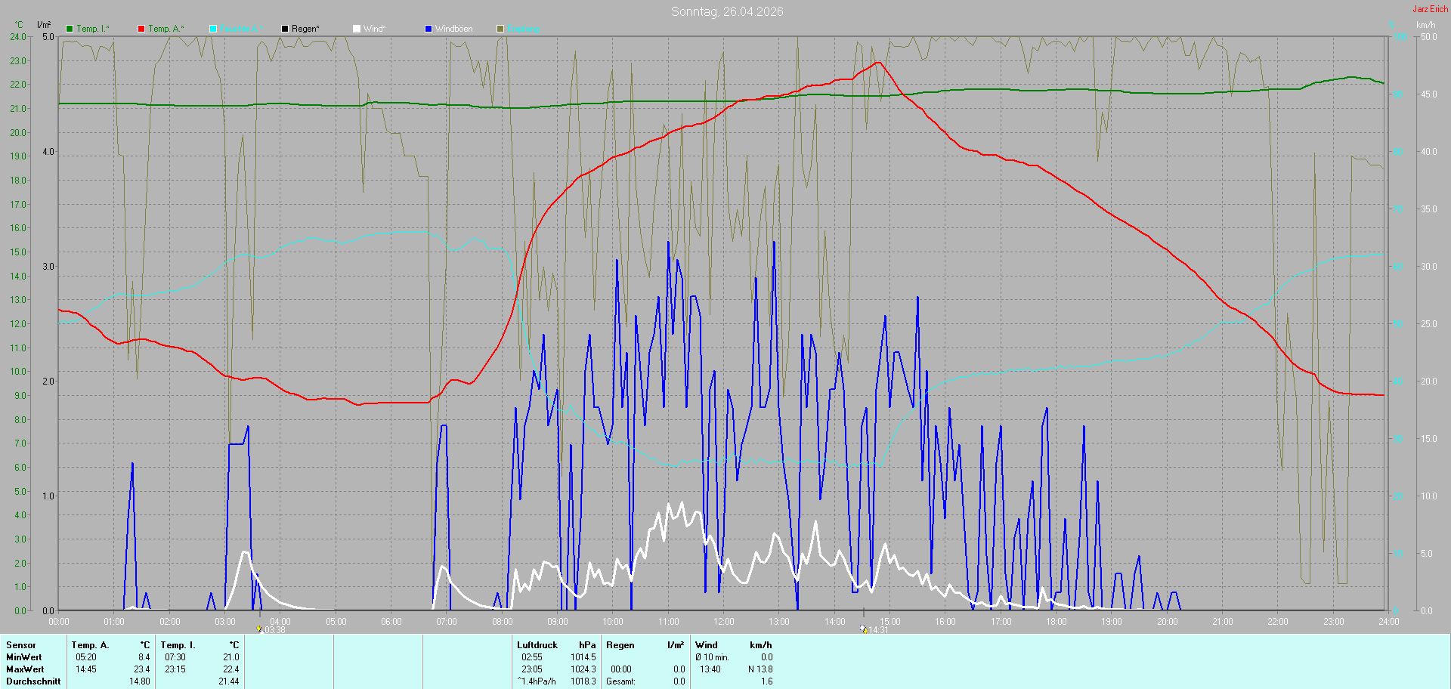Screen dimensions: 1451x689
Task: Click the MinWert row header
Action: [24, 657]
